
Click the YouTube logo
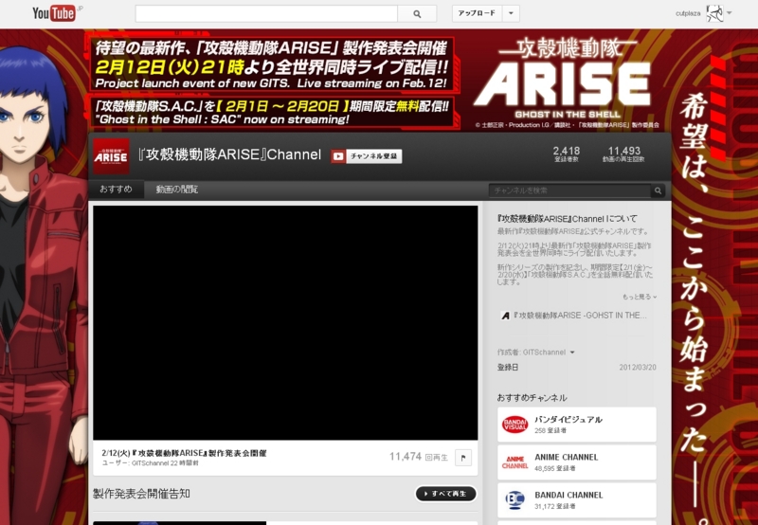coord(54,13)
